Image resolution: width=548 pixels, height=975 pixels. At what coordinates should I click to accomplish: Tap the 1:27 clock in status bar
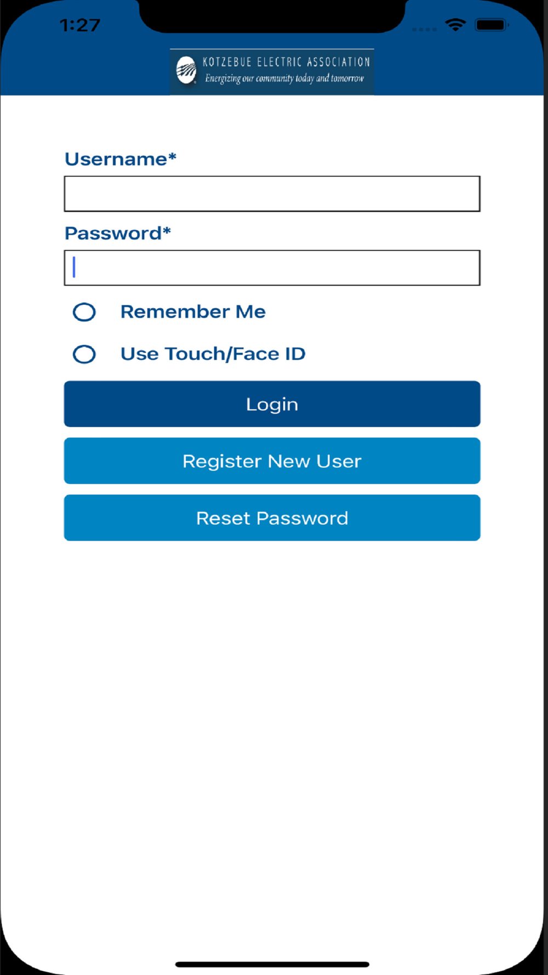80,25
